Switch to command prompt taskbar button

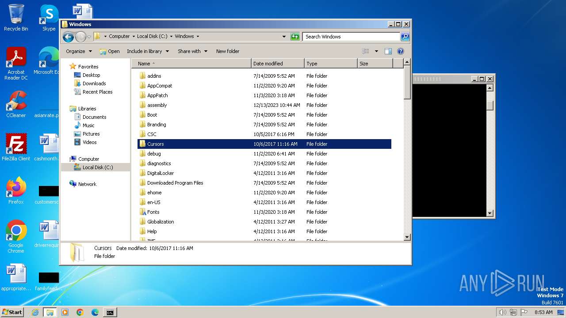point(110,312)
